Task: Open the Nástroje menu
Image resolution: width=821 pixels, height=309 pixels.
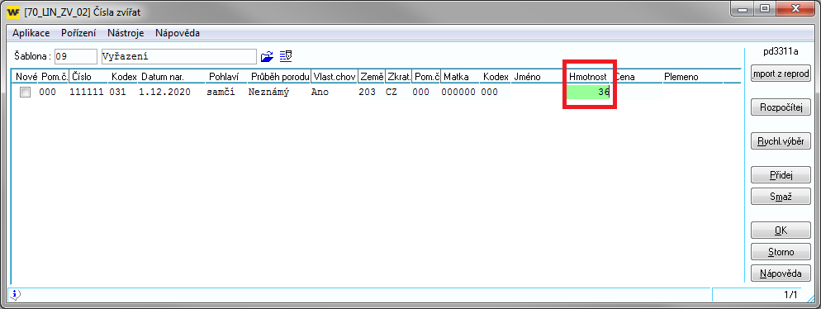Action: tap(126, 33)
